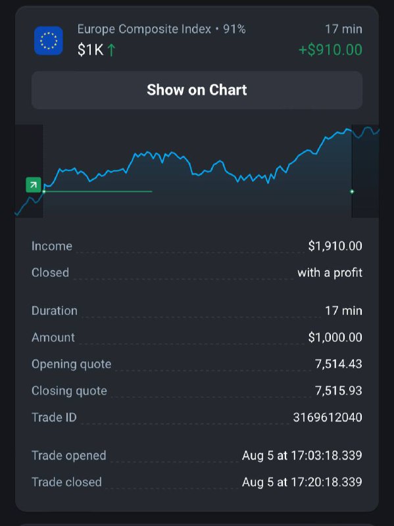This screenshot has height=526, width=394.
Task: Click the Opening quote 7,514.43 value
Action: coord(338,364)
